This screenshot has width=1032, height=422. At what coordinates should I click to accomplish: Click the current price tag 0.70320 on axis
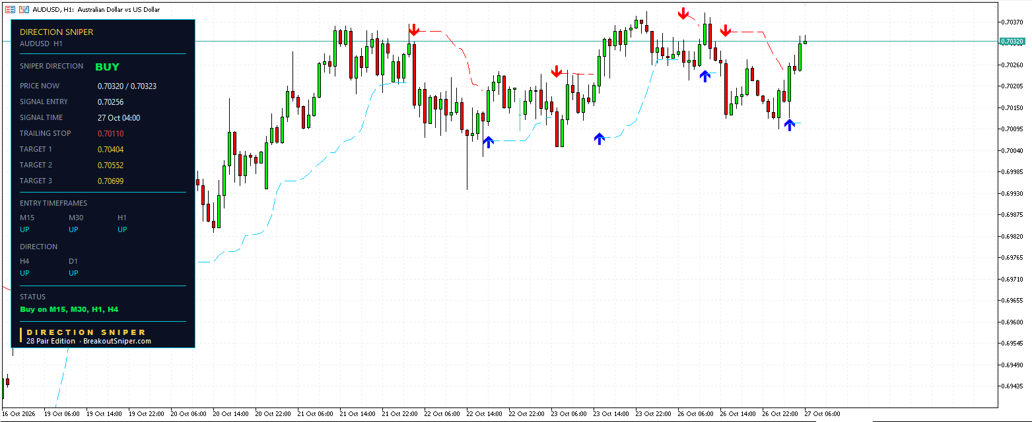(1012, 41)
